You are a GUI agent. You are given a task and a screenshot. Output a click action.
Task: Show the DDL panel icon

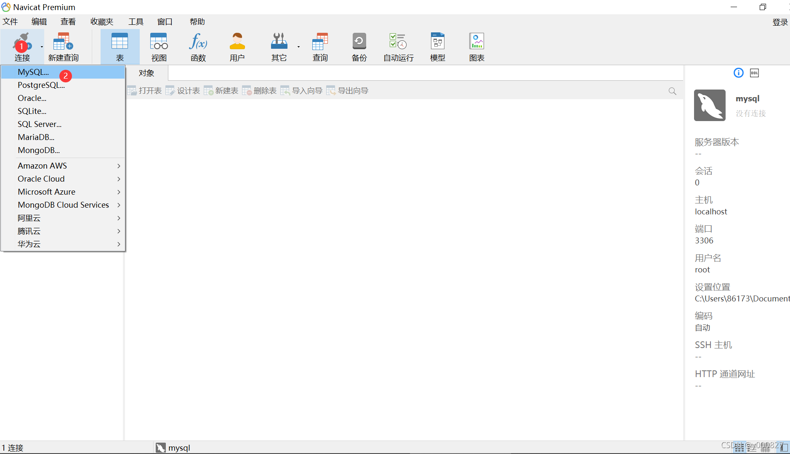point(754,73)
